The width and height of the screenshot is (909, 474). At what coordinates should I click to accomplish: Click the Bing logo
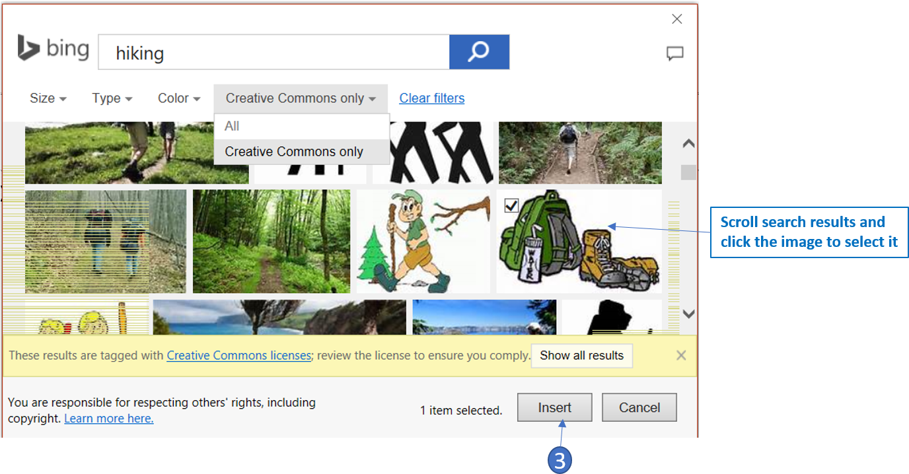pos(54,50)
